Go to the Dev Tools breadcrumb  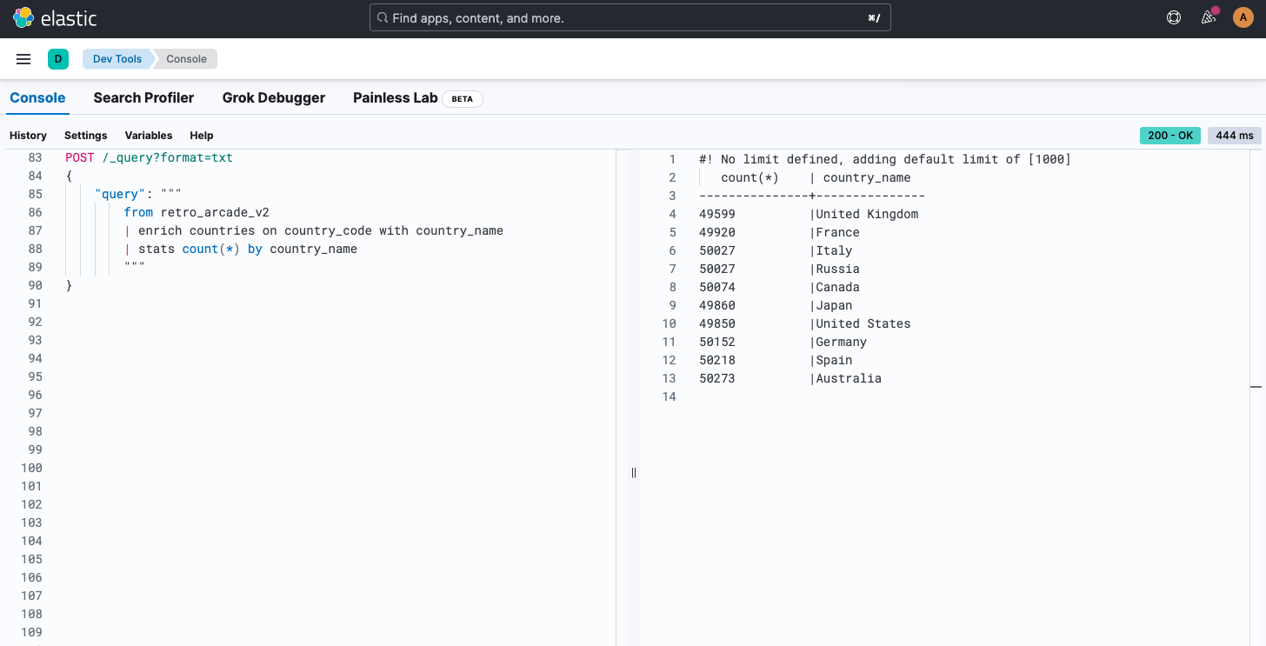coord(117,59)
